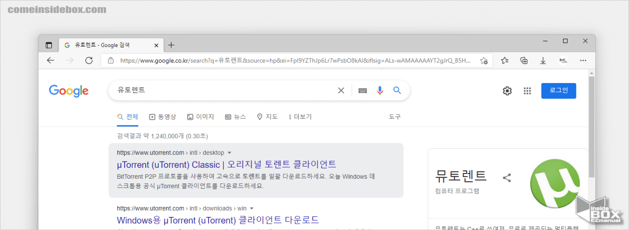
Task: Open the Favorites list icon
Action: 504,61
